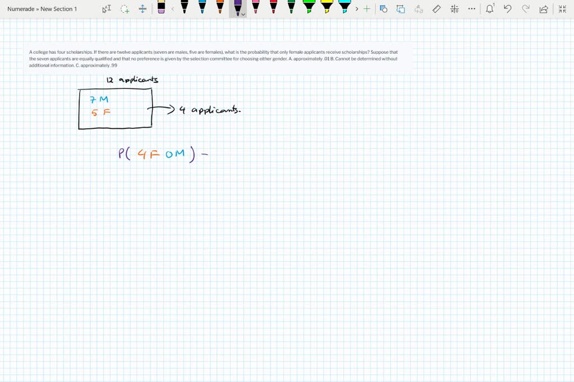Pick the pink pen
This screenshot has width=574, height=382.
(x=256, y=7)
